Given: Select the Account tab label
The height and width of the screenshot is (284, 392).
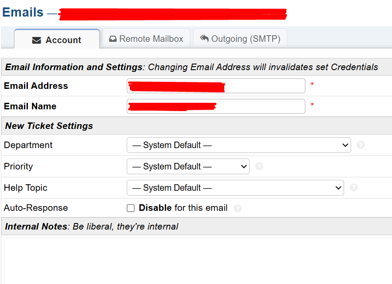Looking at the screenshot, I should [x=63, y=40].
